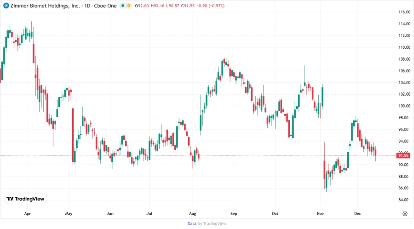Open the 'by TradingView' attribution link
Screen dimensions: 414x229
click(212, 224)
